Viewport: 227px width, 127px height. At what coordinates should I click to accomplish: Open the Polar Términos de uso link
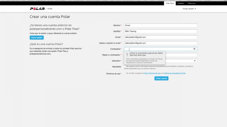[x=152, y=73]
